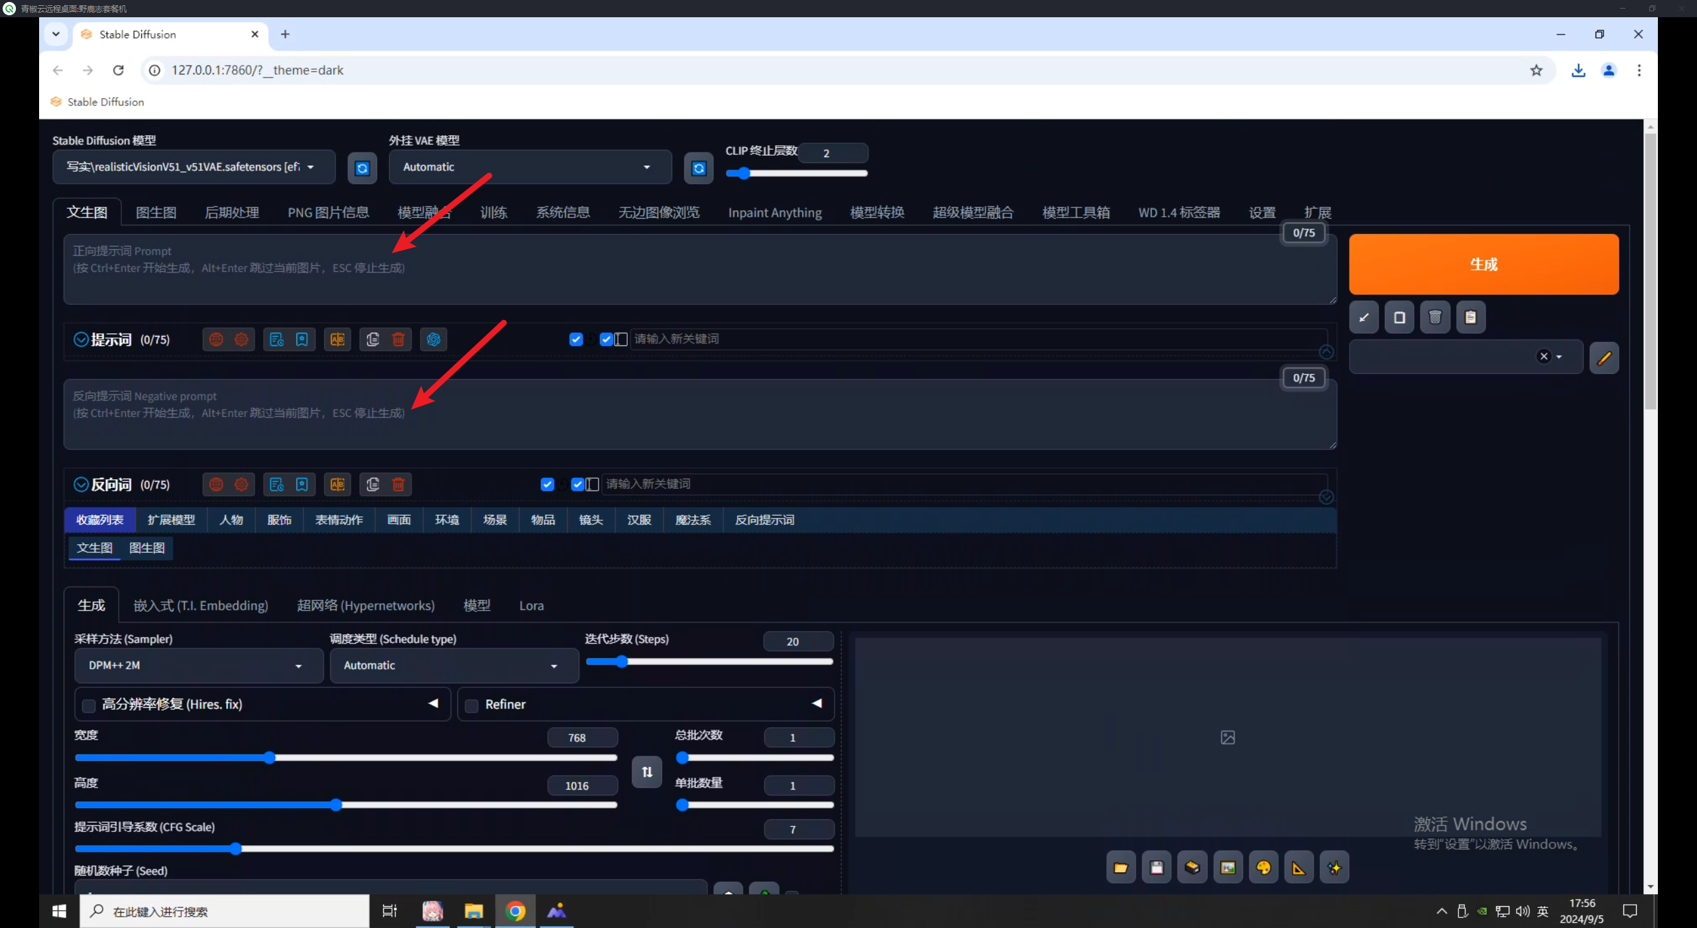Click the copy icon in 提示词 row
This screenshot has width=1697, height=928.
point(373,339)
